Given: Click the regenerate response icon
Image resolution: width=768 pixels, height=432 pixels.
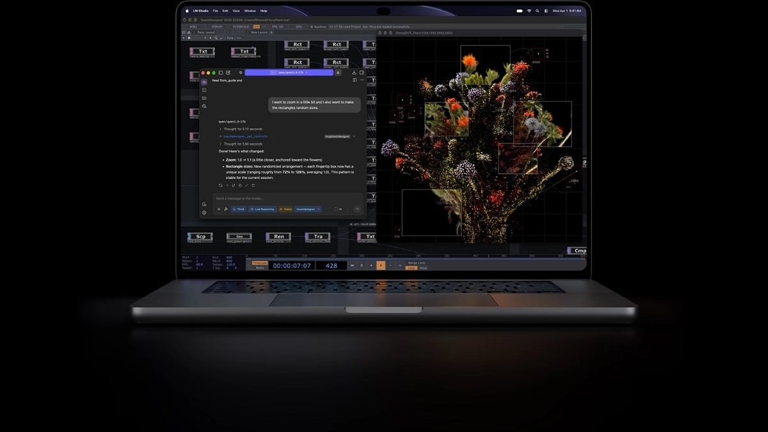Looking at the screenshot, I should pos(220,186).
